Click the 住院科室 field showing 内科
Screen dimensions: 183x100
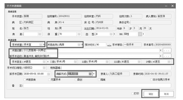click(104, 16)
